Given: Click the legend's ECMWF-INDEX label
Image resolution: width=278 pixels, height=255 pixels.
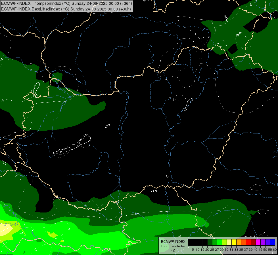Looking at the screenshot, I should pyautogui.click(x=173, y=242).
